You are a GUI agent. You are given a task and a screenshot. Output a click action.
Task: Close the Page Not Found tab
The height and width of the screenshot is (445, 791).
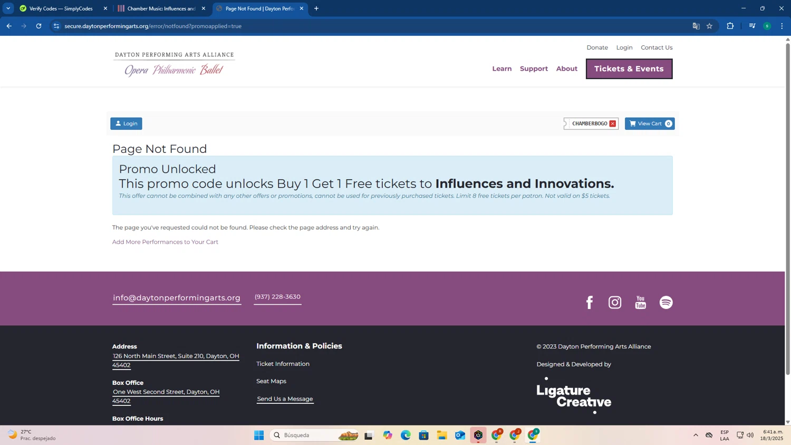[302, 8]
